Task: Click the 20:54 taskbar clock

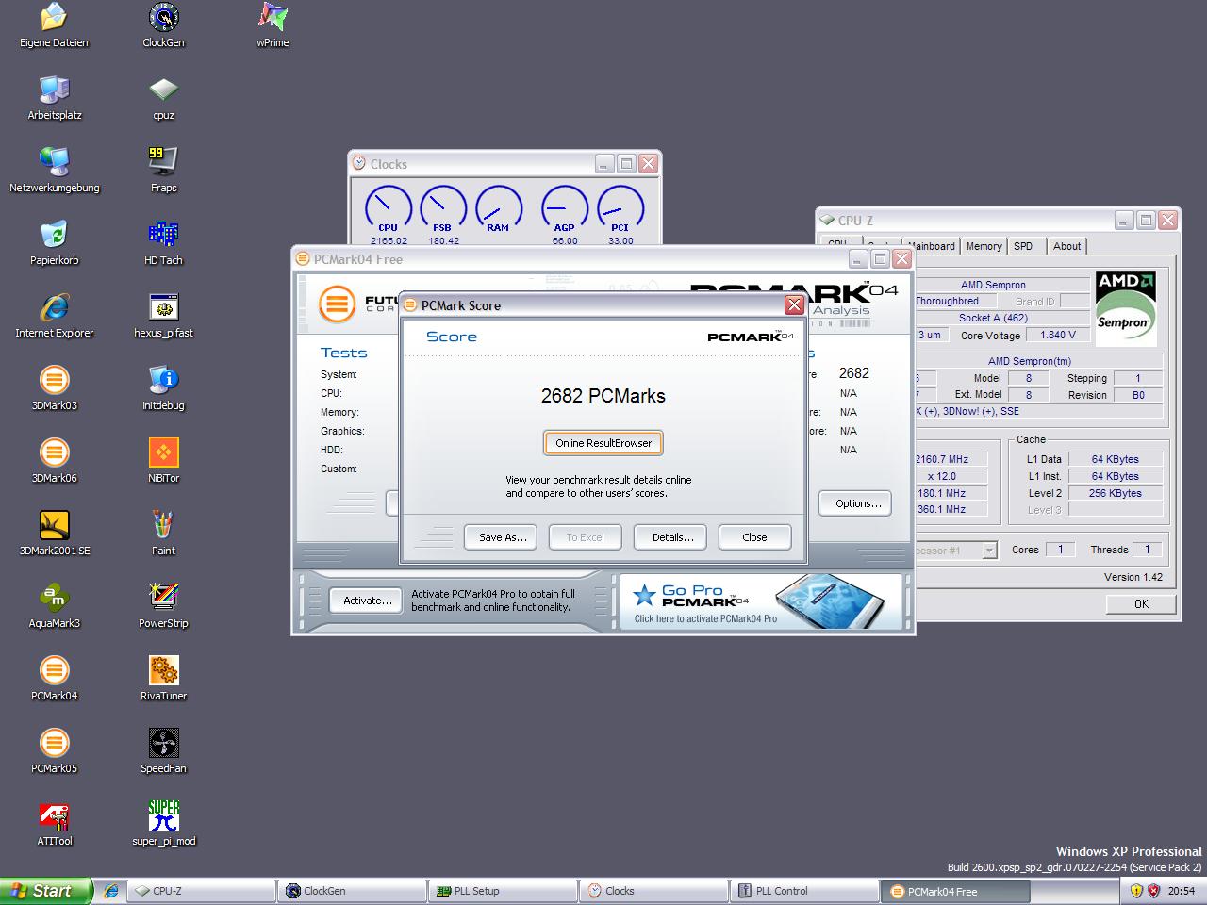Action: [1182, 891]
